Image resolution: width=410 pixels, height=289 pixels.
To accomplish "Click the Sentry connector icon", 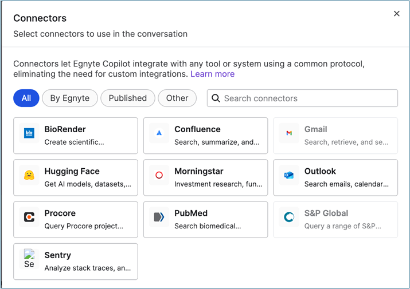I will point(29,259).
